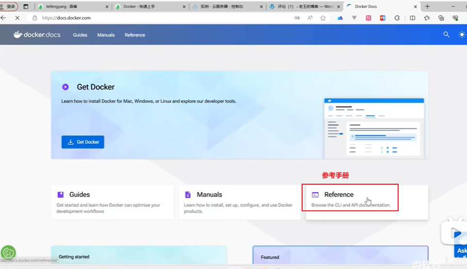
Task: Go back with the browser back arrow
Action: (x=3, y=18)
